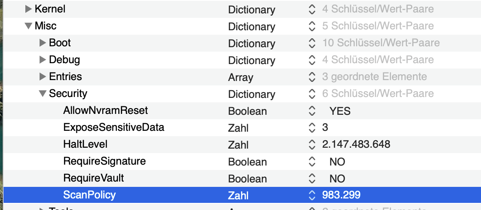Select the ScanPolicy value 983.299

click(x=341, y=195)
